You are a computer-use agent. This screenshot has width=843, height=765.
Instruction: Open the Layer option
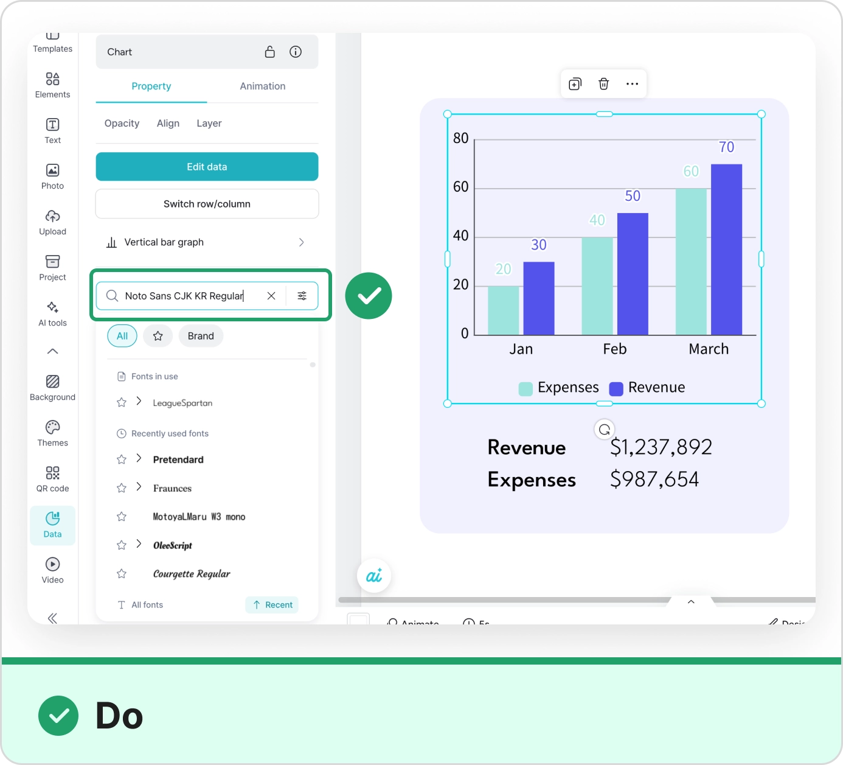pyautogui.click(x=209, y=124)
